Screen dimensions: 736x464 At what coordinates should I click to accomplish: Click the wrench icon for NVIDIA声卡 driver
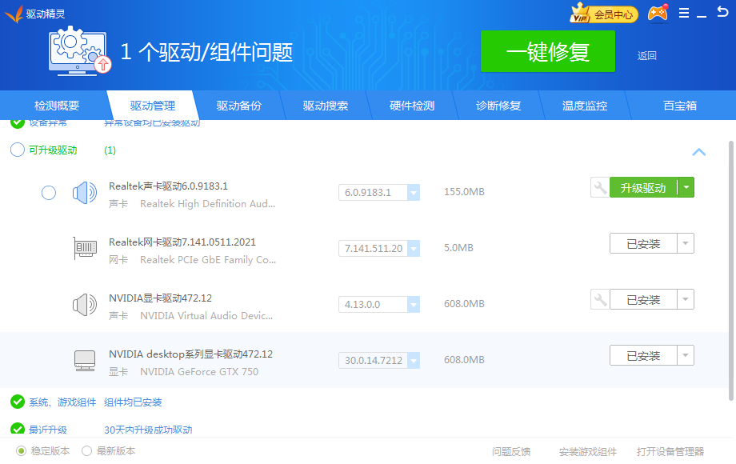[x=599, y=300]
